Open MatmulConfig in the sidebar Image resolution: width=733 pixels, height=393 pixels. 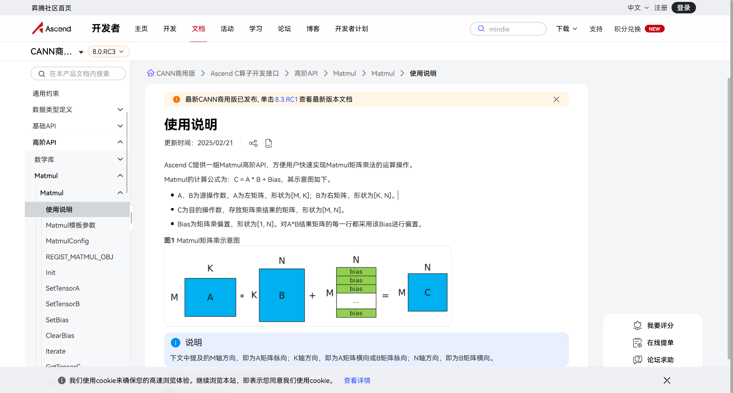[67, 241]
